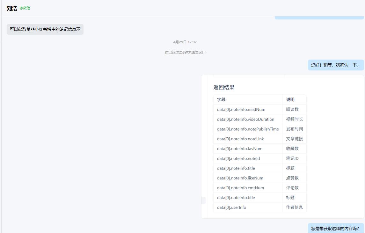Viewport: 365px width, 233px height.
Task: Select the @微信 source tag
Action: pos(25,8)
